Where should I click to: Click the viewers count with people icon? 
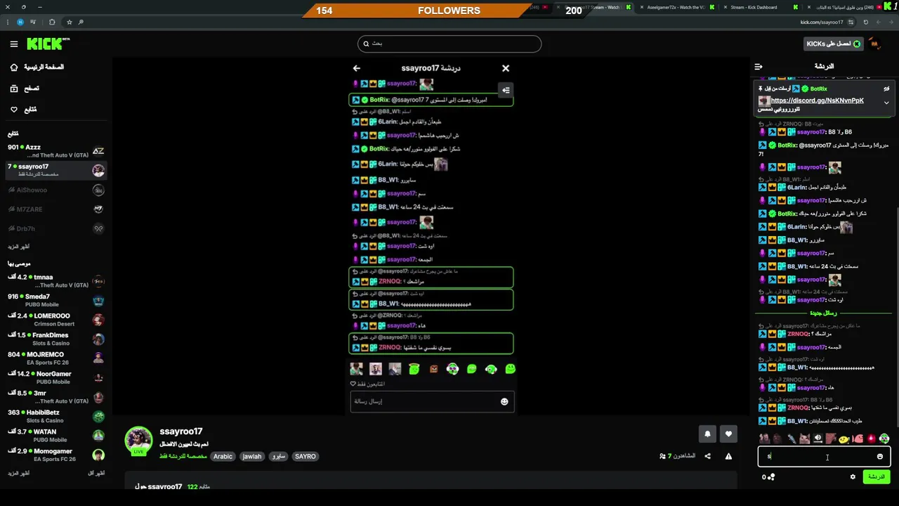point(677,456)
